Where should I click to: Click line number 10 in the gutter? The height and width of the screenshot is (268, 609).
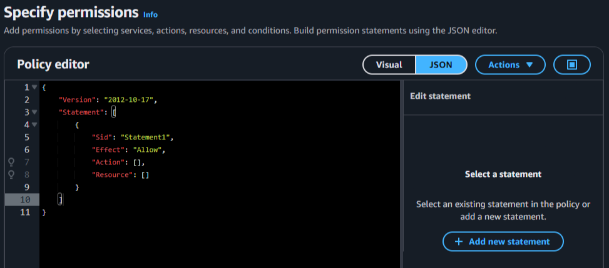click(25, 200)
